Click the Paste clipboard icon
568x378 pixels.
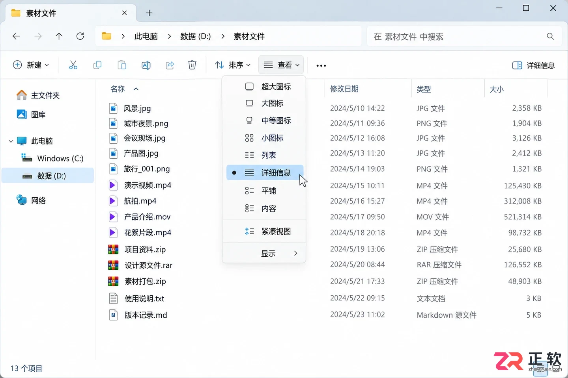[122, 65]
